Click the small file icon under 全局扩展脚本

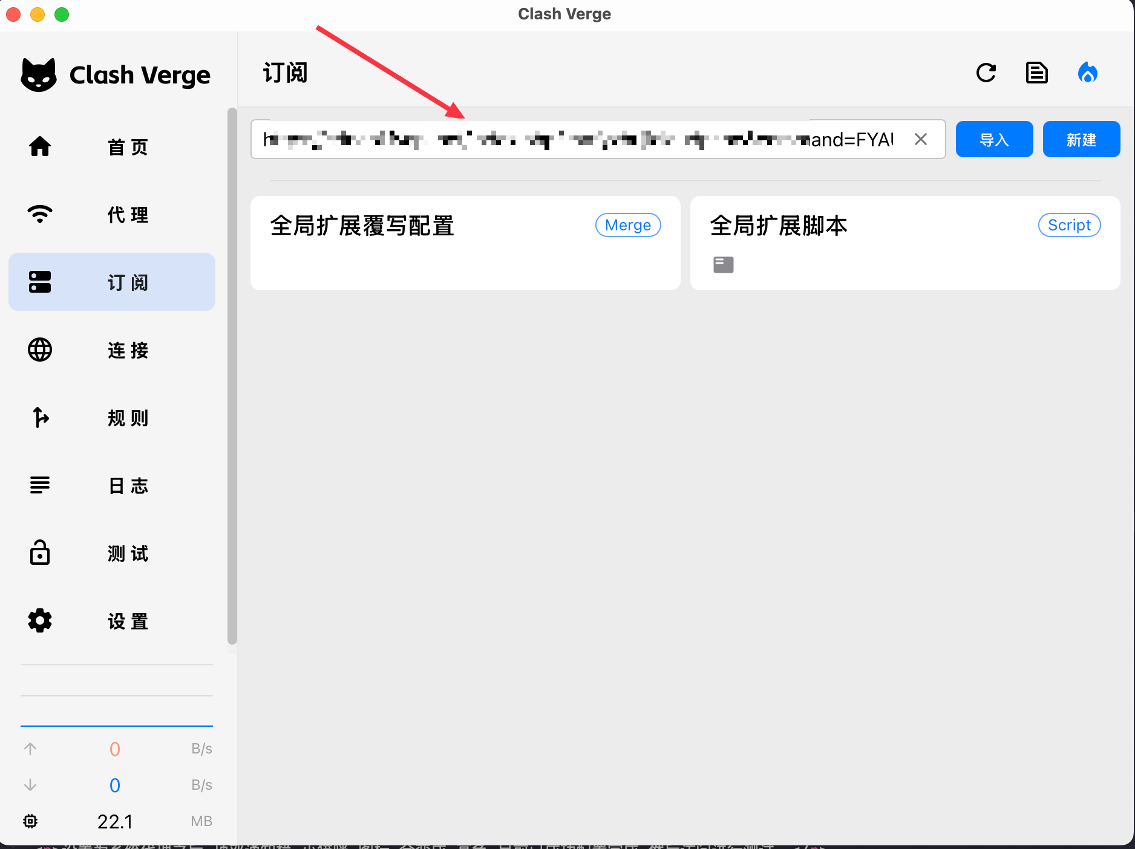723,265
